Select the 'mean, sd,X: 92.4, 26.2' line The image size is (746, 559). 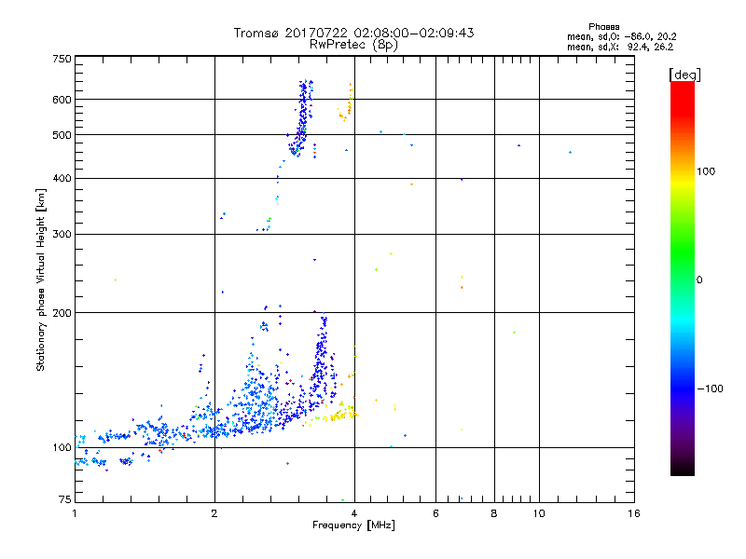(x=620, y=47)
